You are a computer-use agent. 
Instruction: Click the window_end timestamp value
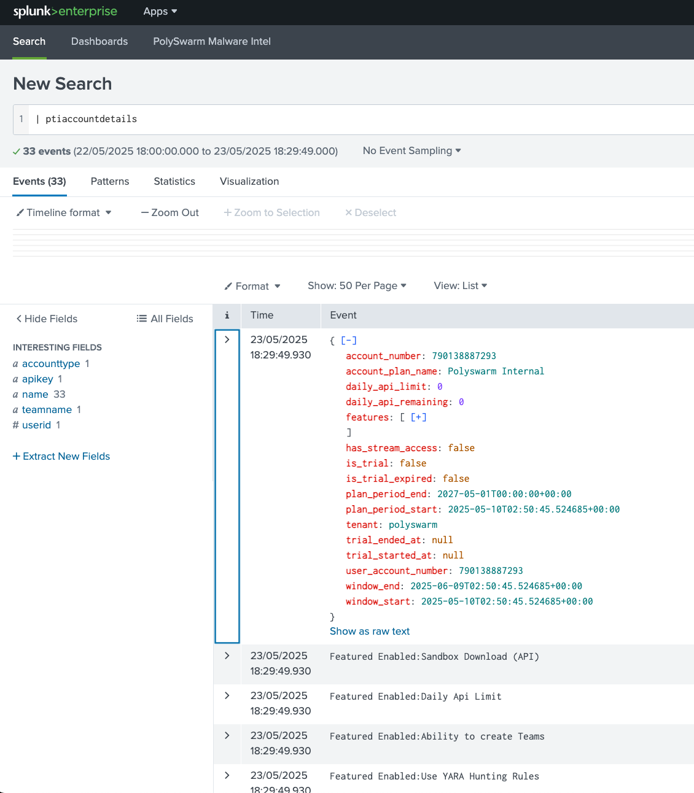[x=496, y=586]
